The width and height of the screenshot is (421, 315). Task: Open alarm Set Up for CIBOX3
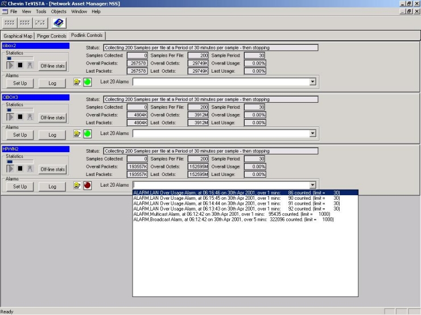coord(20,135)
